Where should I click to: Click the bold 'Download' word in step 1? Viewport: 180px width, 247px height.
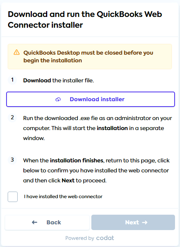pos(37,80)
